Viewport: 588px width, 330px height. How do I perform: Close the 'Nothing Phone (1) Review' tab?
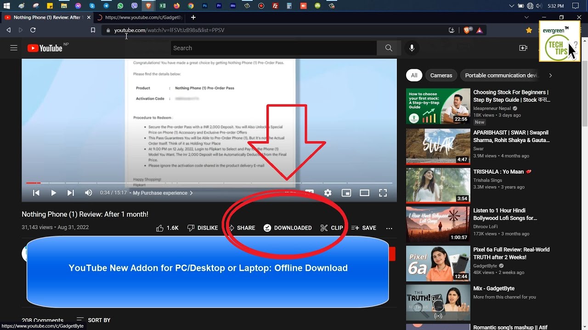[88, 17]
